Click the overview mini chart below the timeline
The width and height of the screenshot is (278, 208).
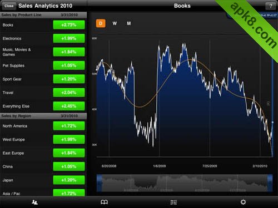(185, 183)
